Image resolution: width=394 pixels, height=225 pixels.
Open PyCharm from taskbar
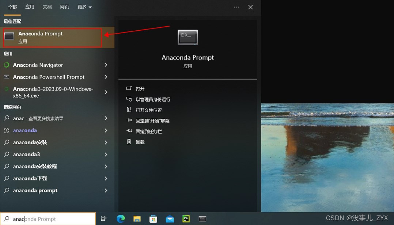tap(186, 219)
